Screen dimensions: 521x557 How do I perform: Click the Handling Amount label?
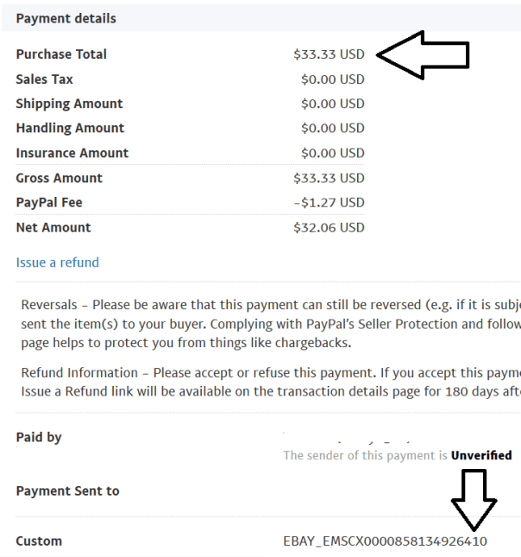(70, 128)
